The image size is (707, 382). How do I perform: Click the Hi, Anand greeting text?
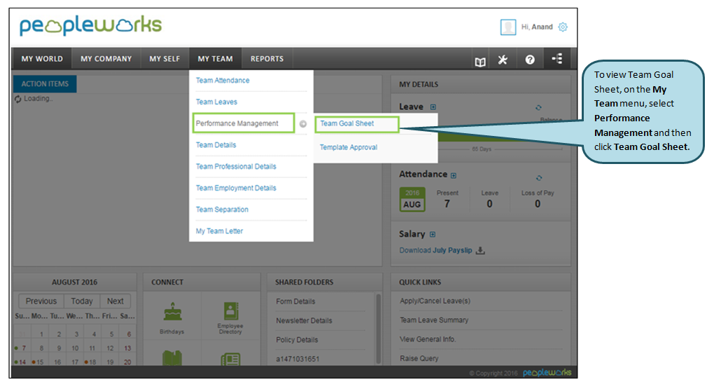[x=537, y=27]
